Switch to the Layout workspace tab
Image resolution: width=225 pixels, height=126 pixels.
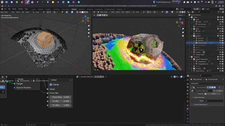coord(33,9)
